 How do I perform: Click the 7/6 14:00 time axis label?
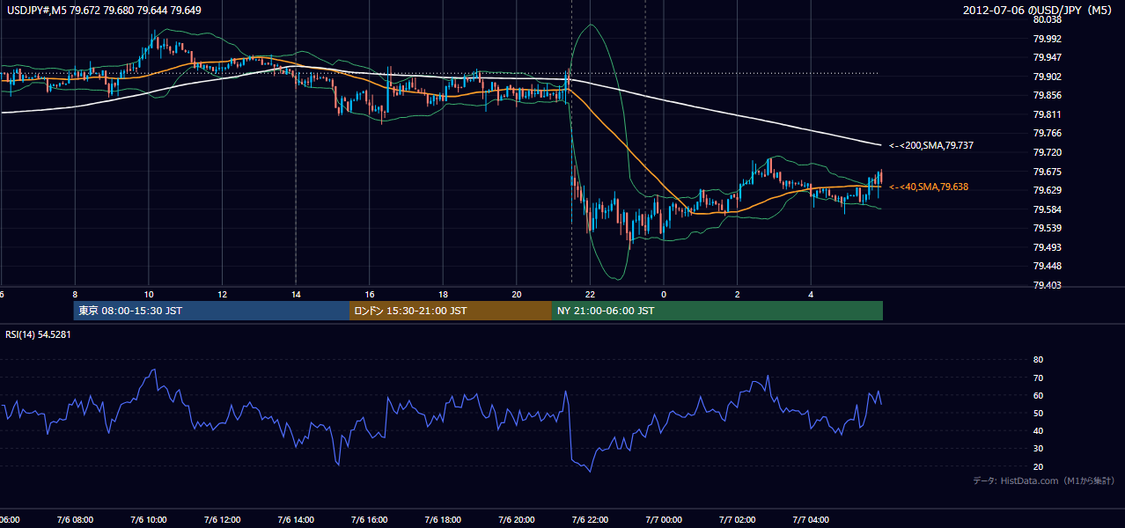295,519
